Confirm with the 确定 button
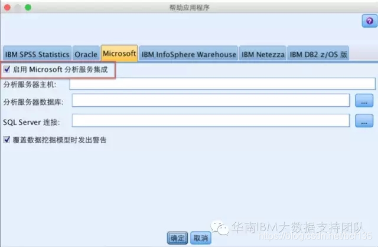Image resolution: width=378 pixels, height=247 pixels. [x=177, y=238]
